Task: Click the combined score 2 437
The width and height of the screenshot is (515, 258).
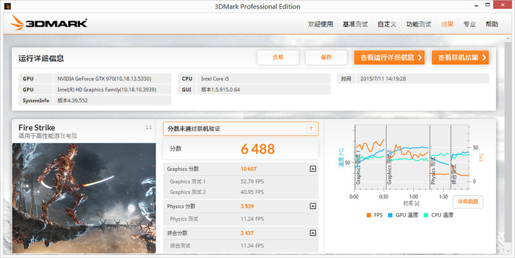Action: (247, 233)
